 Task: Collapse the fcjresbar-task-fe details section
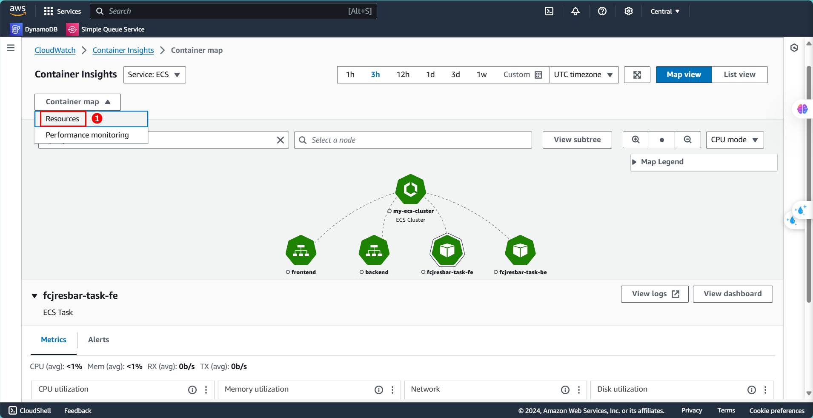coord(34,296)
